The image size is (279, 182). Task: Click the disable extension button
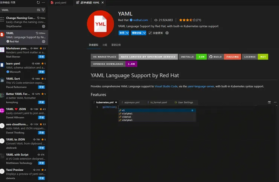[122, 33]
